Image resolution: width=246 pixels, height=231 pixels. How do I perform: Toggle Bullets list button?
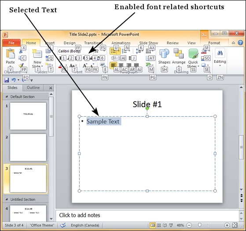[113, 51]
